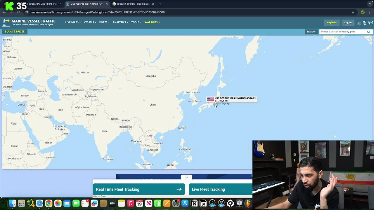The width and height of the screenshot is (374, 210).
Task: Open the Chrome three-dot menu
Action: click(370, 12)
